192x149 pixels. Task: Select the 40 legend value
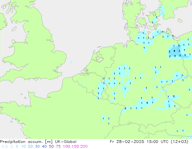pos(44,147)
